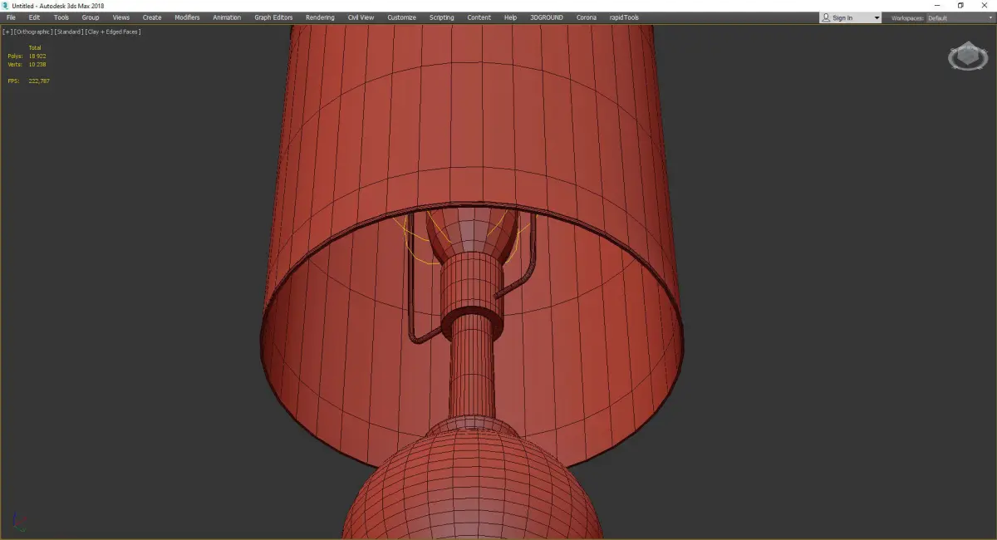Click the Verts count statistic text

click(27, 64)
